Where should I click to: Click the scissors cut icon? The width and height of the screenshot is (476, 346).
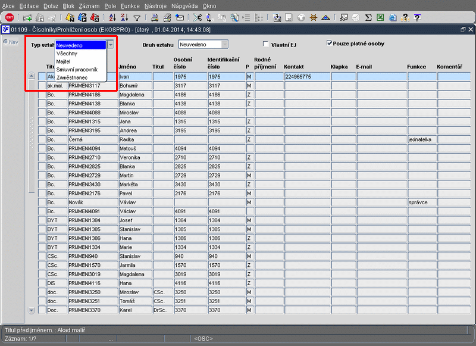coord(198,18)
